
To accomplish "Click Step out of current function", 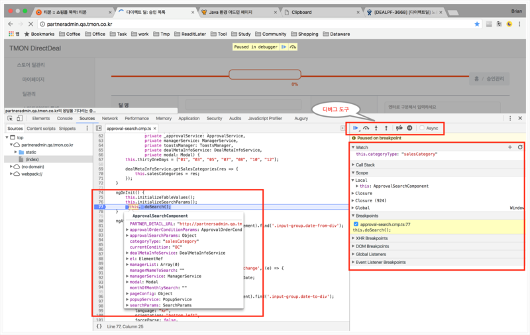I will coord(386,128).
